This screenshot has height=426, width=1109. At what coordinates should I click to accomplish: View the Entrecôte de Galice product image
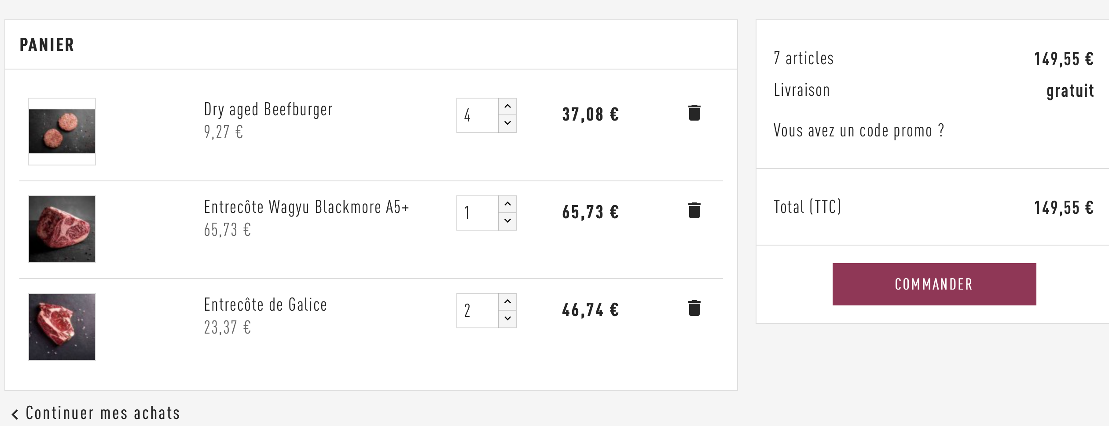[62, 327]
